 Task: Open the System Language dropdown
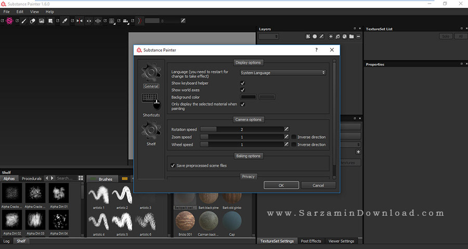point(283,72)
